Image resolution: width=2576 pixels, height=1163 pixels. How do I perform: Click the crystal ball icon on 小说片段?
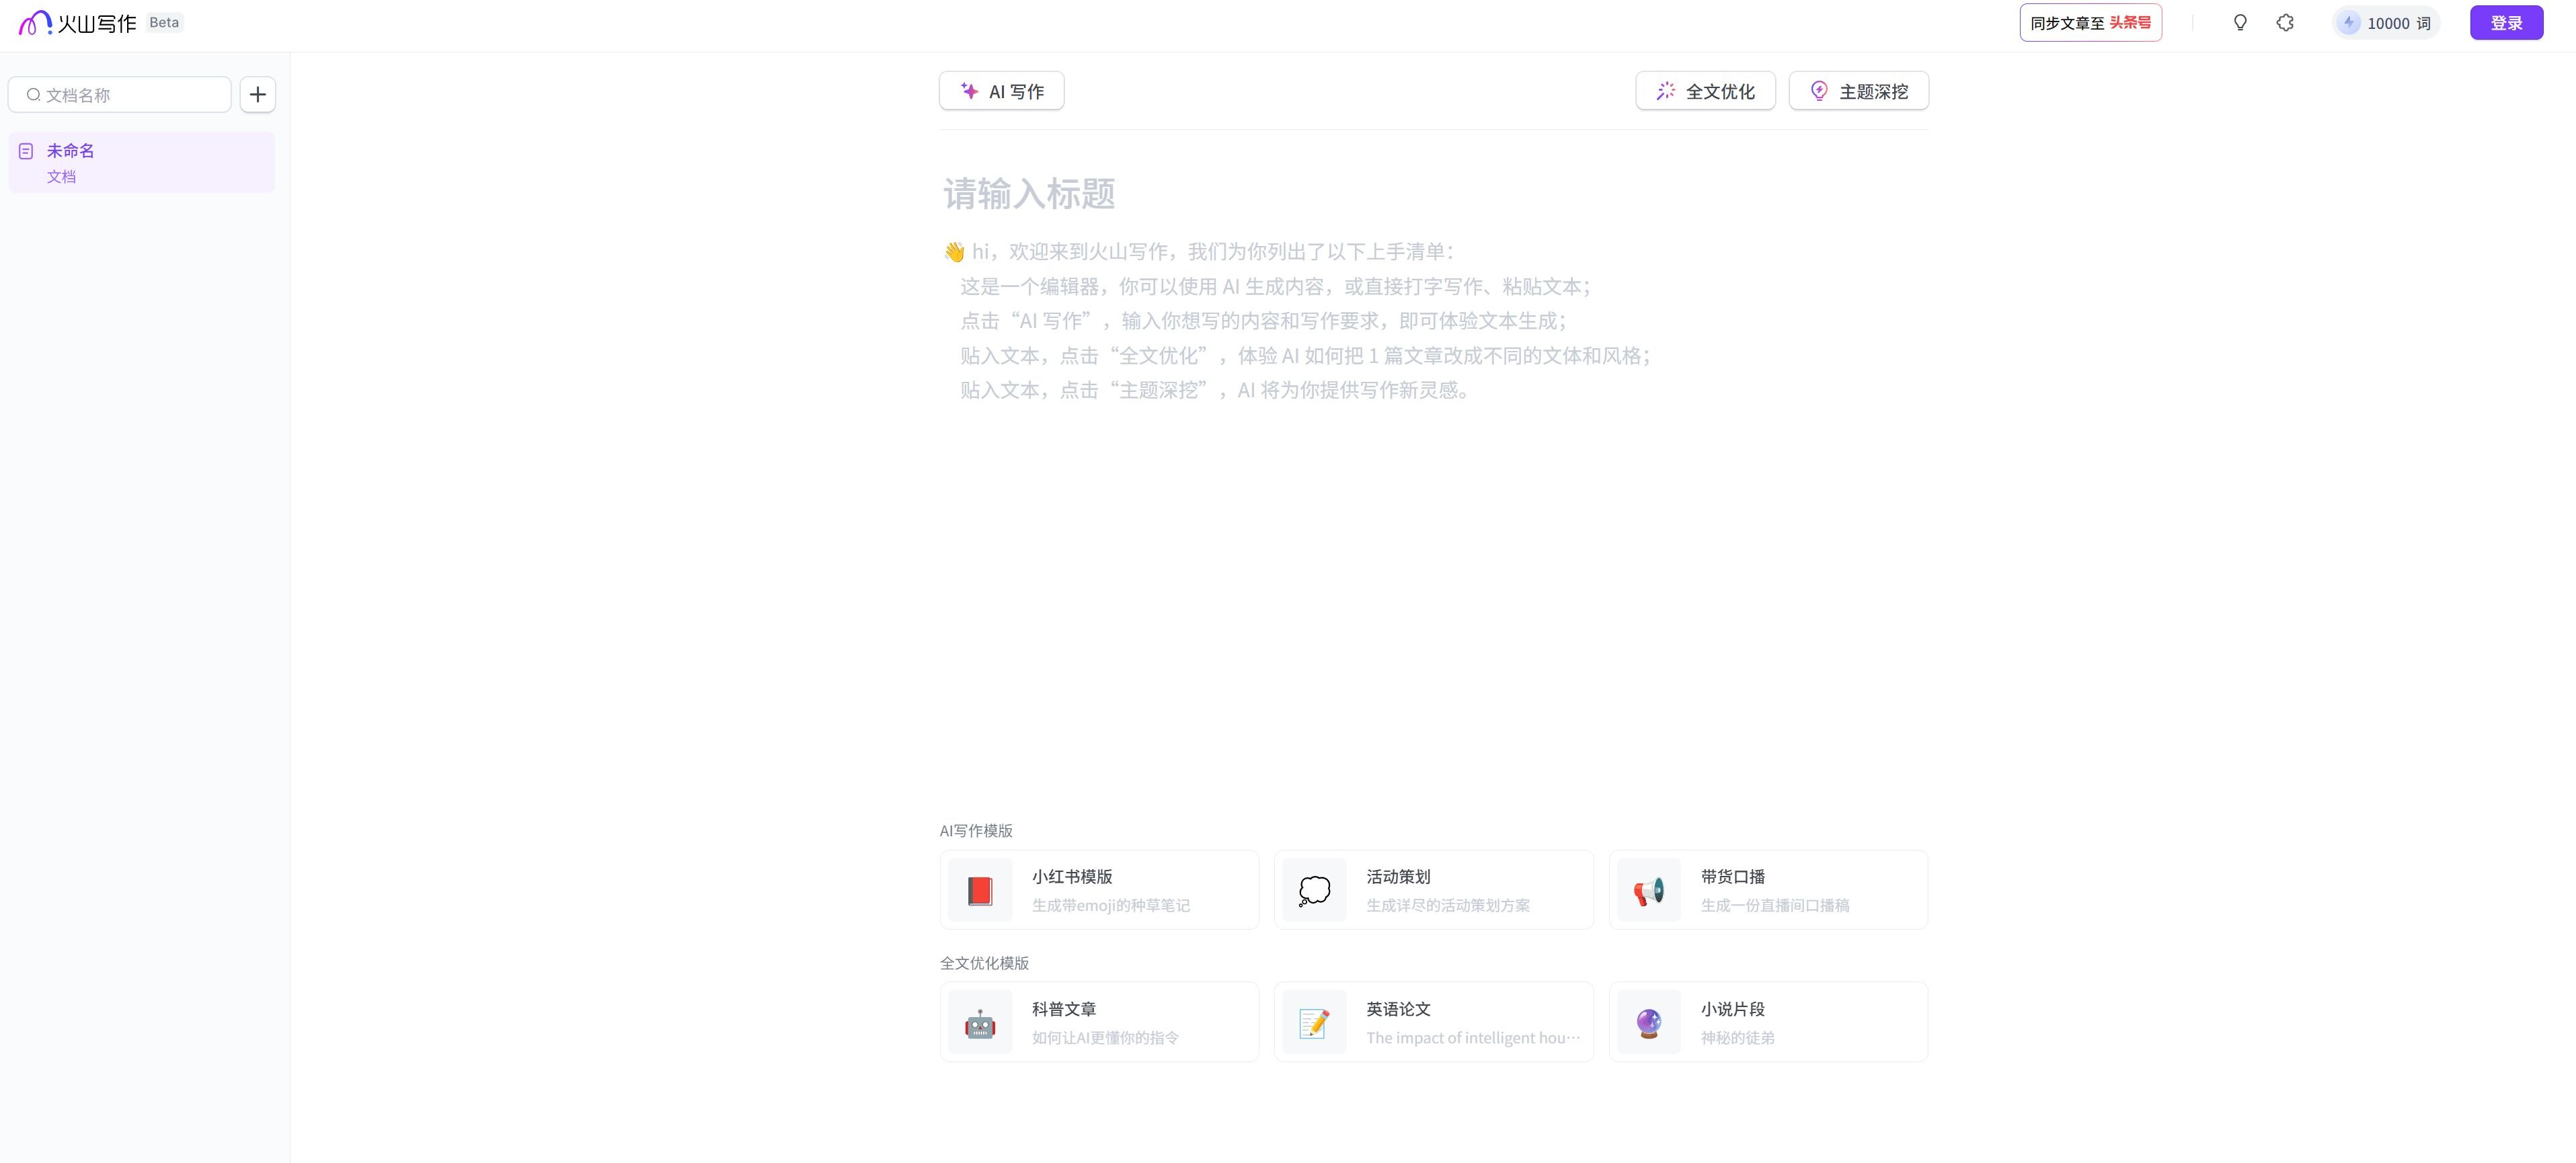tap(1647, 1021)
